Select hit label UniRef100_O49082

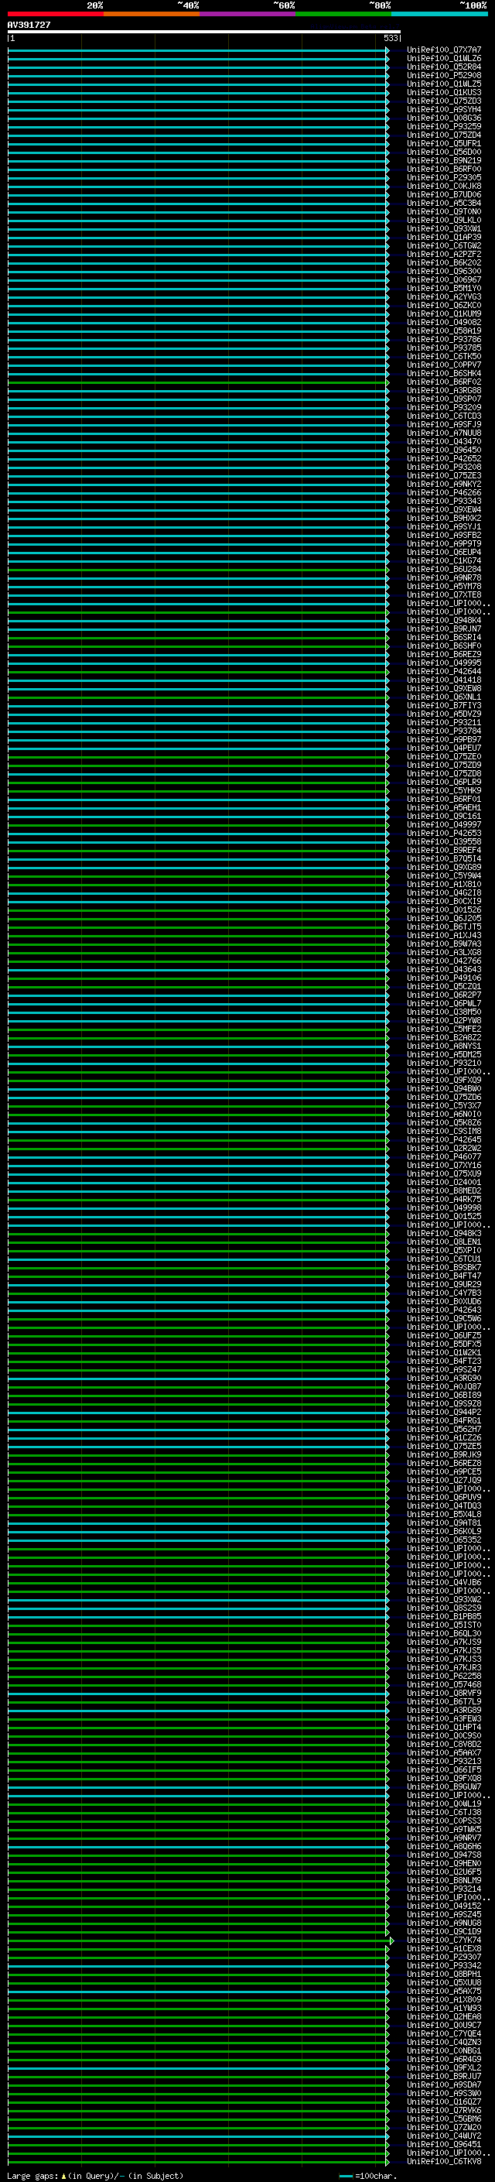444,322
